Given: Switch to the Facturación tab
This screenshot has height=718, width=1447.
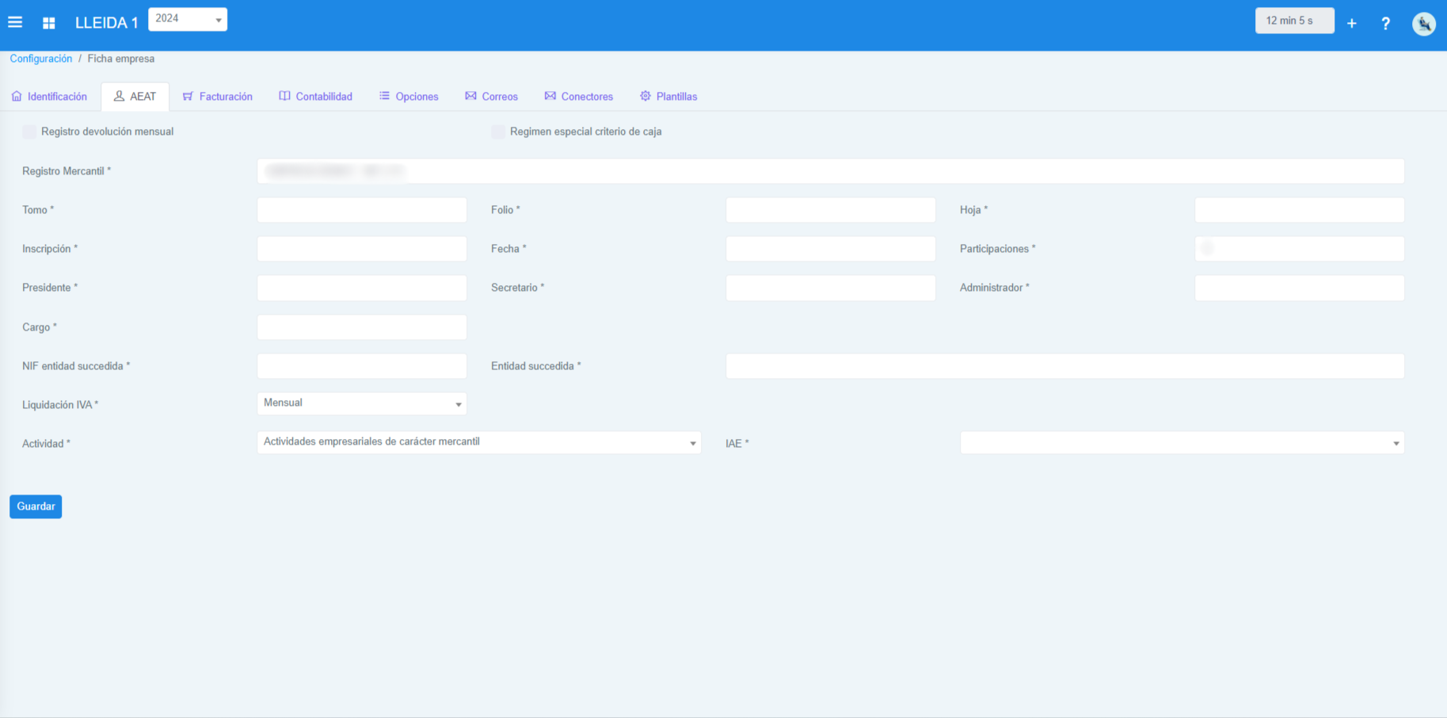Looking at the screenshot, I should click(x=217, y=97).
